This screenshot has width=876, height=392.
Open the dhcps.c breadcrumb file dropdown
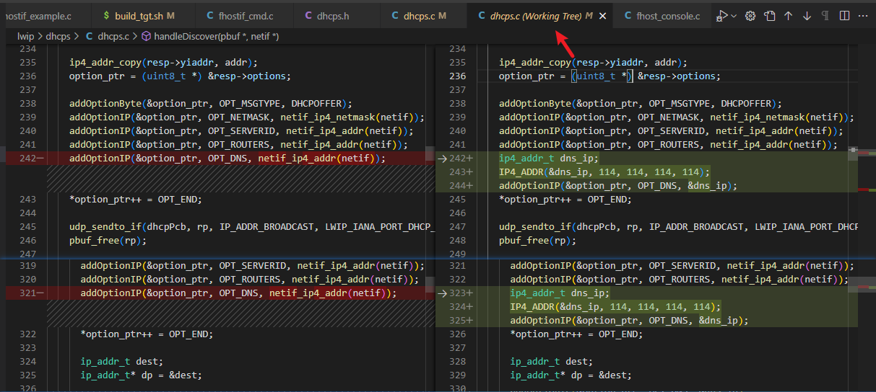[x=113, y=35]
